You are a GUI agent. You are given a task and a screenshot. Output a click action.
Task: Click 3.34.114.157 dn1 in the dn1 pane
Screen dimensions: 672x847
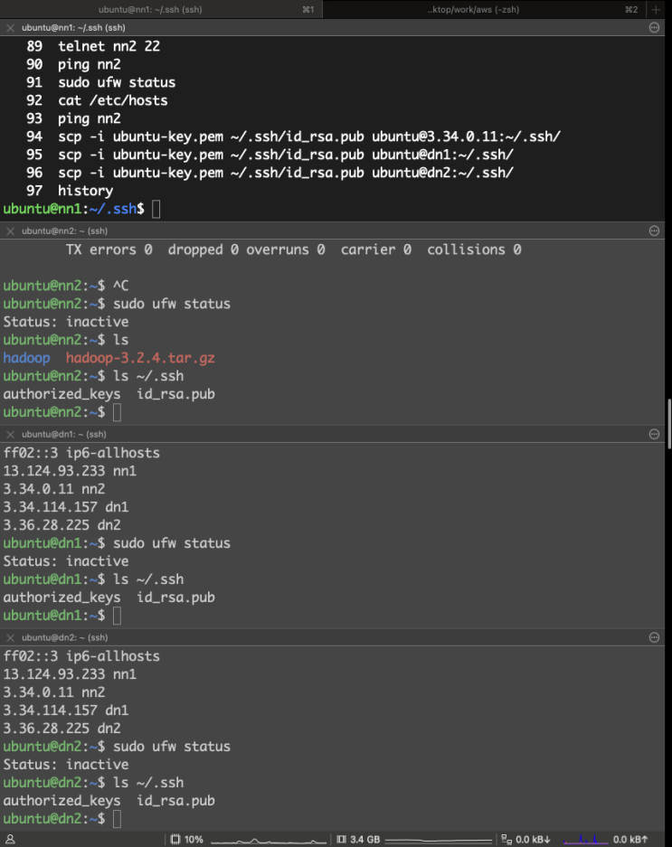point(66,507)
